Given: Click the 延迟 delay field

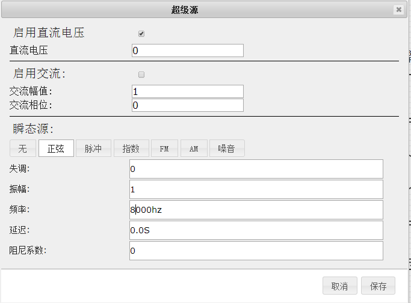Looking at the screenshot, I should 256,230.
